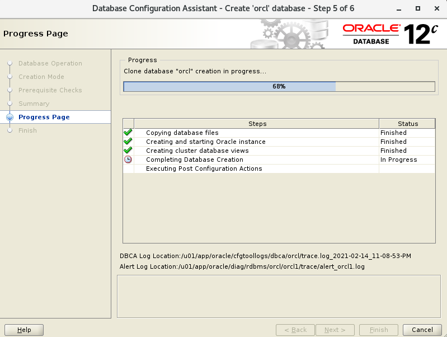
Task: Click clock icon for Completing Database Creation
Action: (128, 160)
